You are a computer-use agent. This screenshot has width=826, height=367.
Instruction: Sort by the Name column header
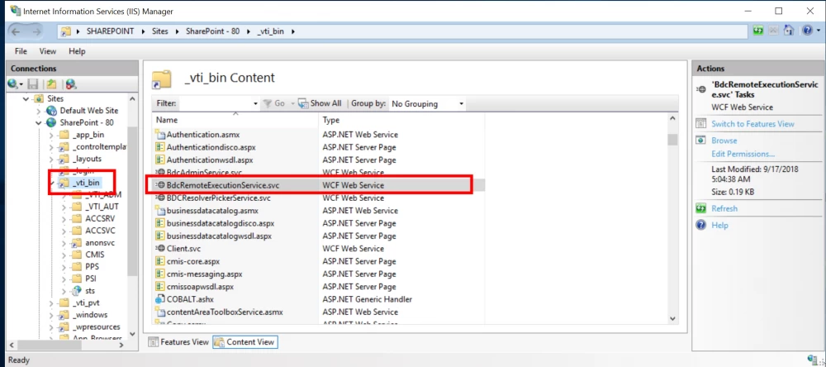tap(237, 120)
